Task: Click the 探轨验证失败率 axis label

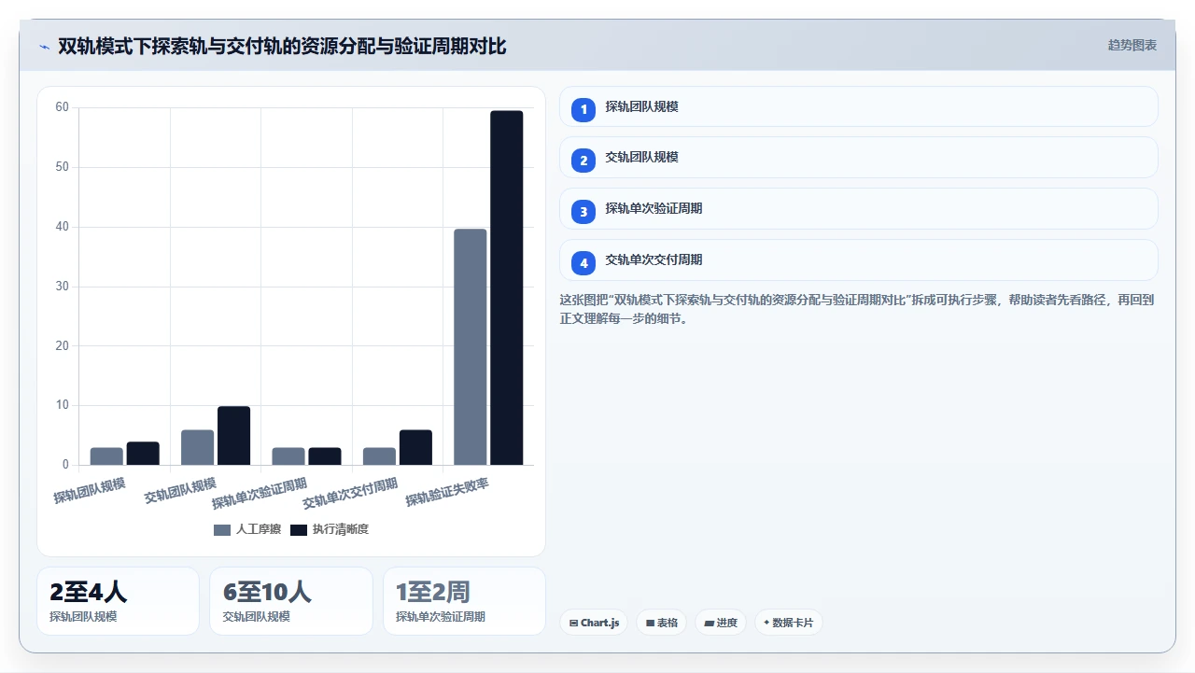Action: pyautogui.click(x=447, y=492)
